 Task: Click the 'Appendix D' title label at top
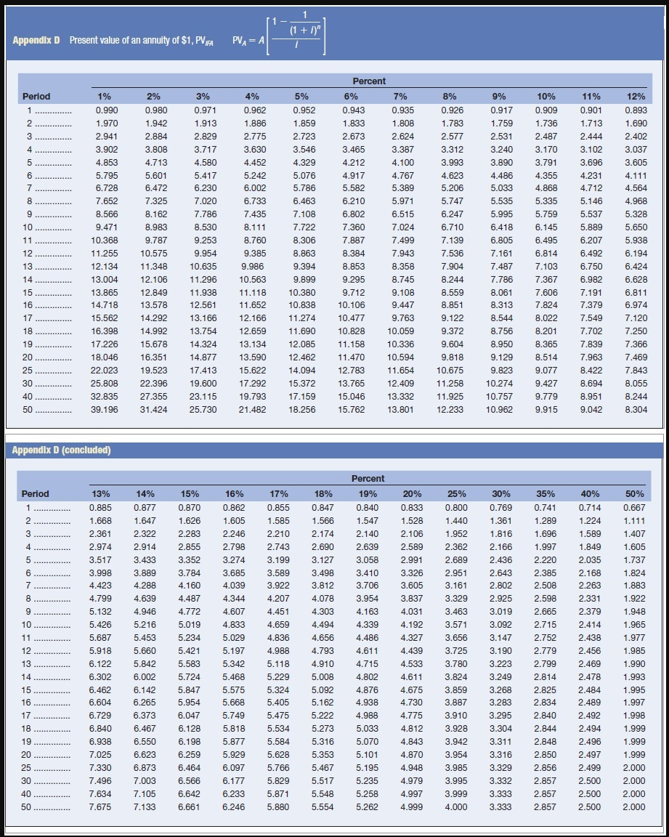[36, 41]
